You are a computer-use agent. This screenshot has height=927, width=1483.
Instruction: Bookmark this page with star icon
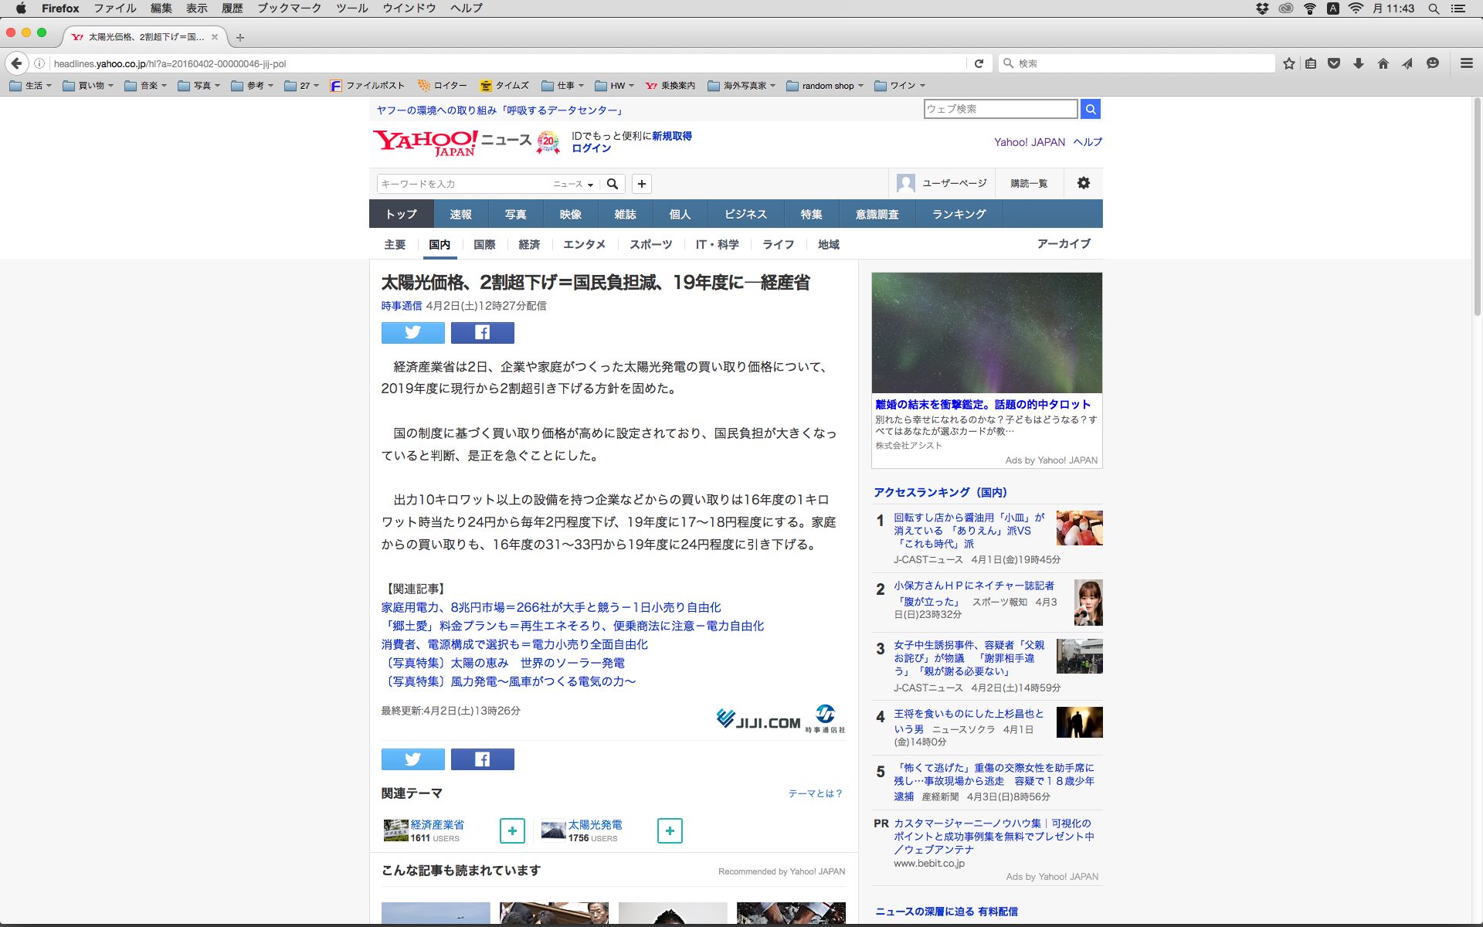[1288, 63]
